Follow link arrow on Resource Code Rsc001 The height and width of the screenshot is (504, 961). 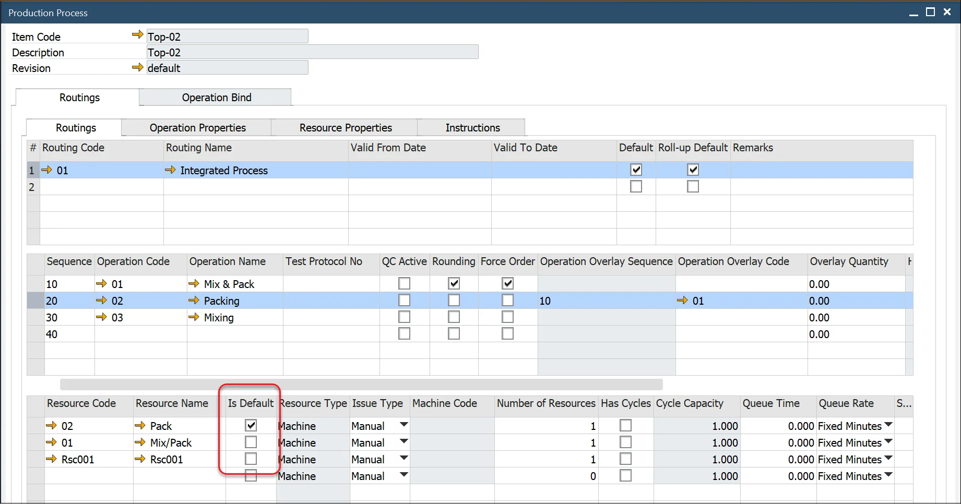(52, 459)
